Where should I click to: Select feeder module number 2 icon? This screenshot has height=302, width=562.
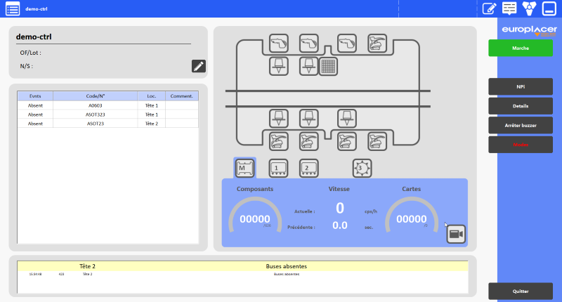[308, 168]
